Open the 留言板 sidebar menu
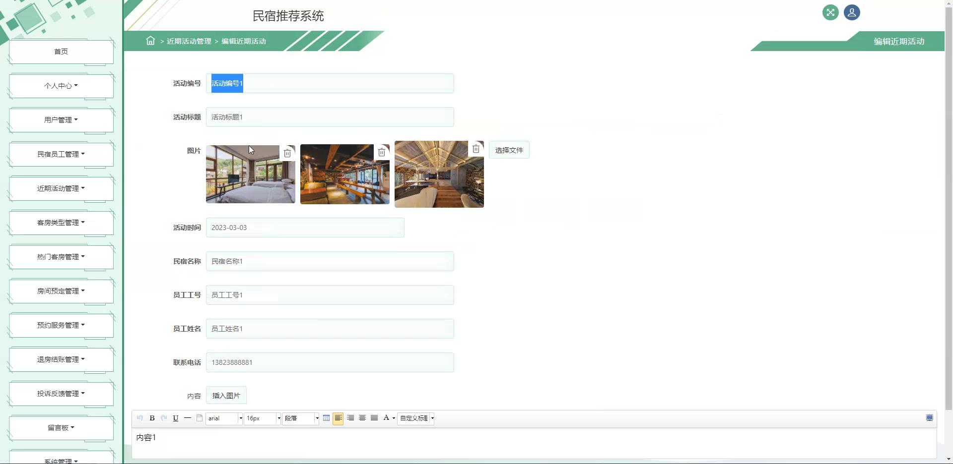953x464 pixels. click(x=61, y=428)
